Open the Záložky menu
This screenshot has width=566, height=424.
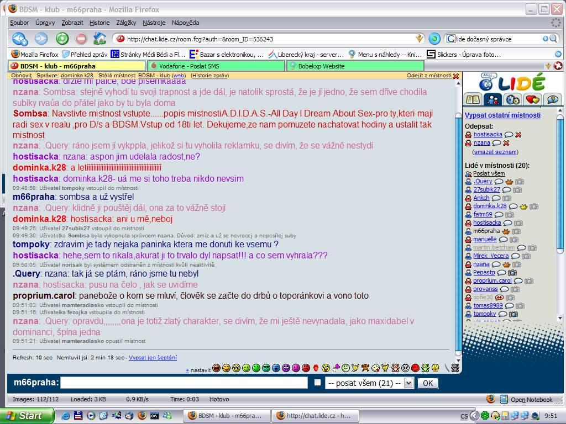tap(127, 23)
